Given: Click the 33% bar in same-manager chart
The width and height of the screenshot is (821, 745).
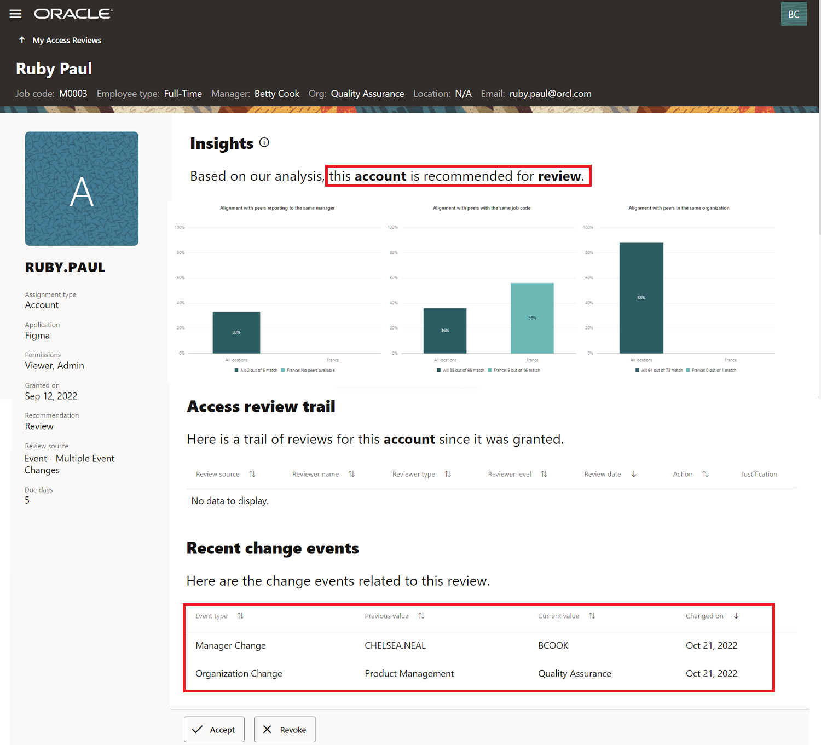Looking at the screenshot, I should pos(236,332).
